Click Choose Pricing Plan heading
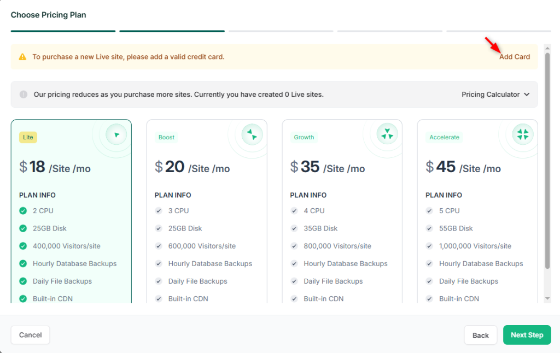The width and height of the screenshot is (560, 353). click(x=48, y=15)
